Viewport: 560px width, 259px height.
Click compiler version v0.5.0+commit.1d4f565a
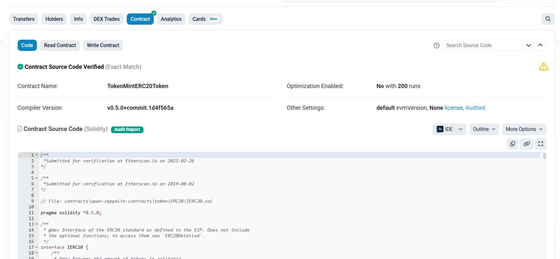[x=140, y=108]
